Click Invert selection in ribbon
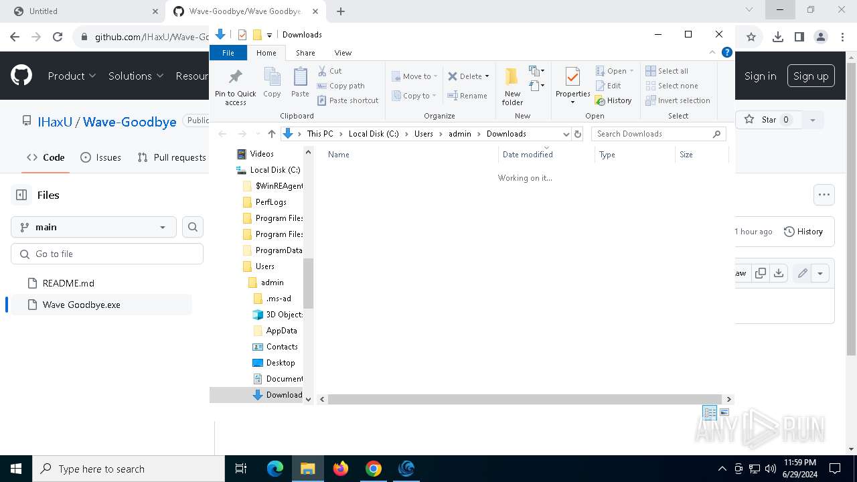The width and height of the screenshot is (857, 482). tap(678, 100)
